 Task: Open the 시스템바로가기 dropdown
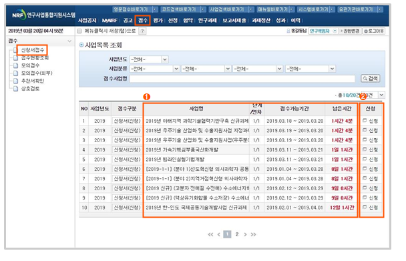coord(332,9)
